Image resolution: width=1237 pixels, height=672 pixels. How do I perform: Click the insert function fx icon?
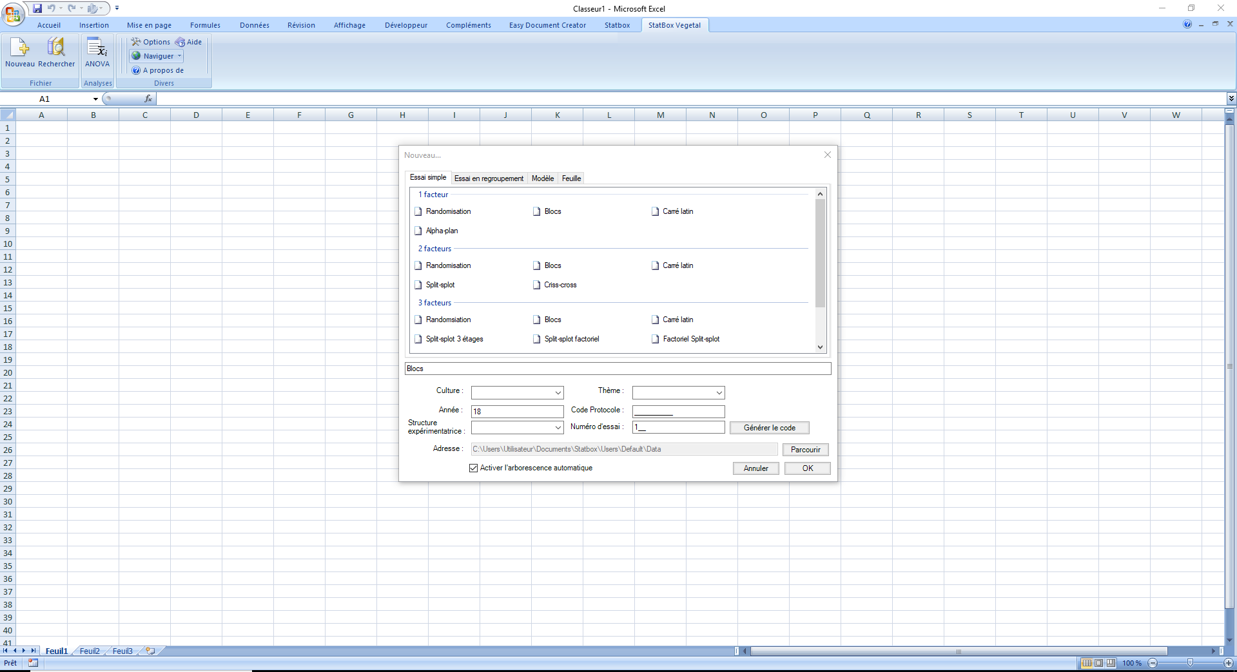pyautogui.click(x=148, y=99)
